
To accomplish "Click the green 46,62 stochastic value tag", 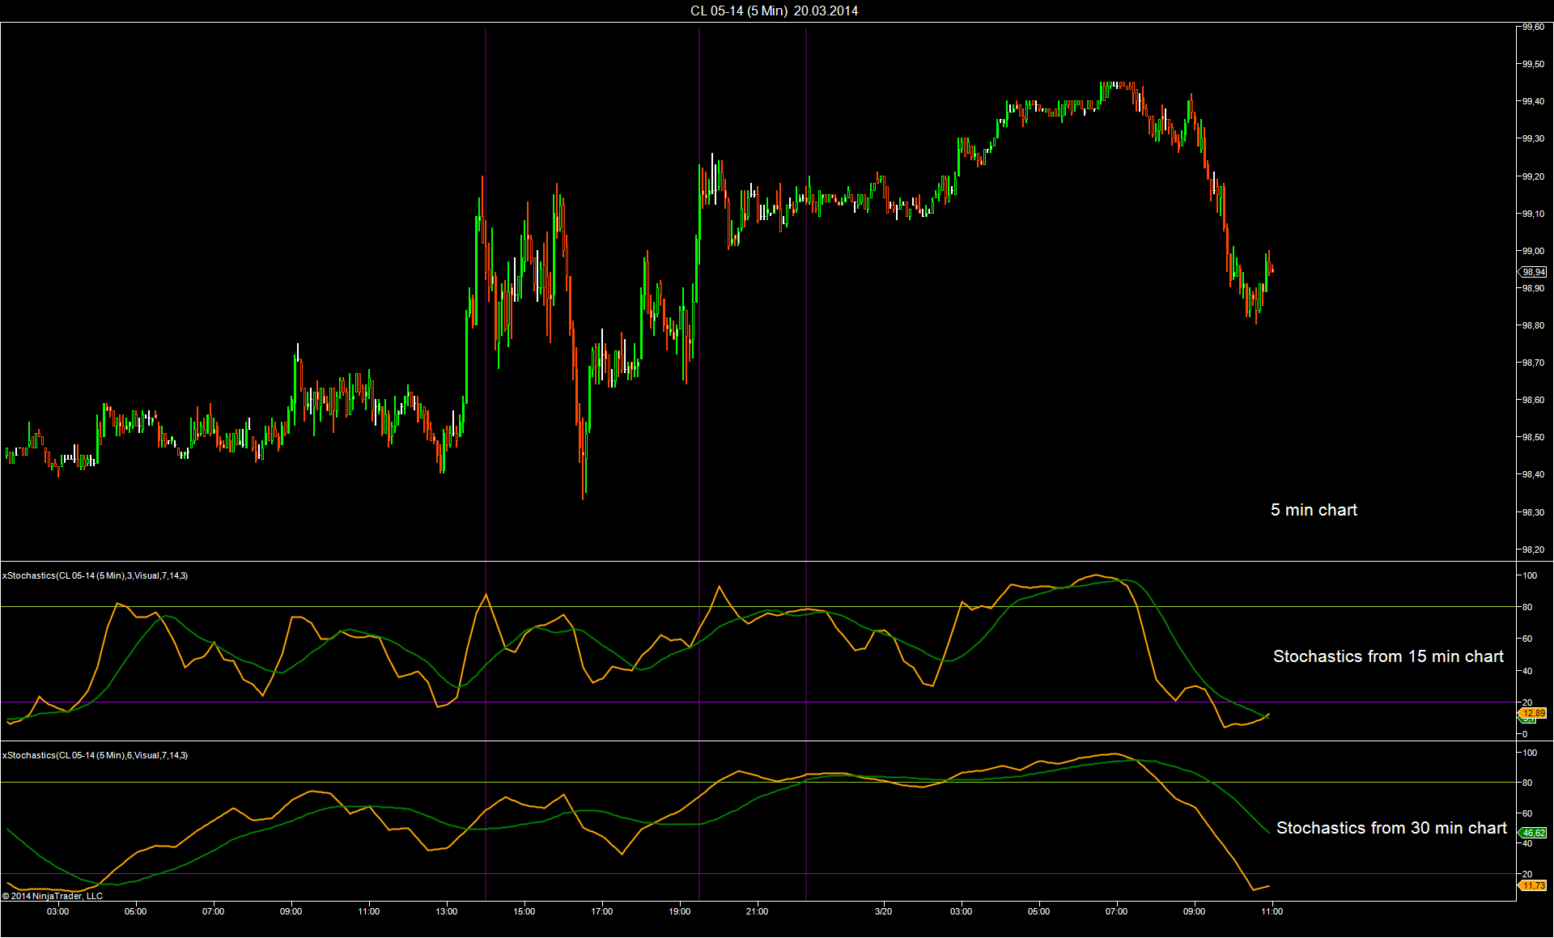I will 1533,833.
